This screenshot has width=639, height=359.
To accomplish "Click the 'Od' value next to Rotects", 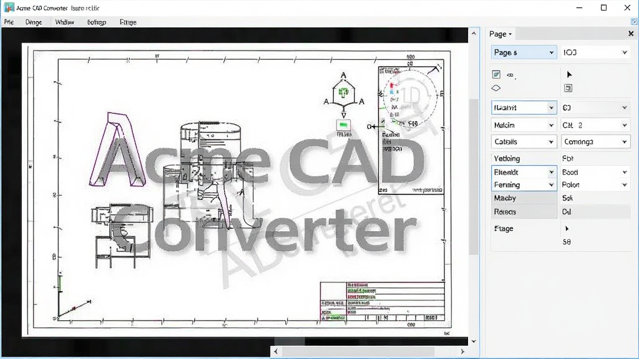I will pos(567,212).
